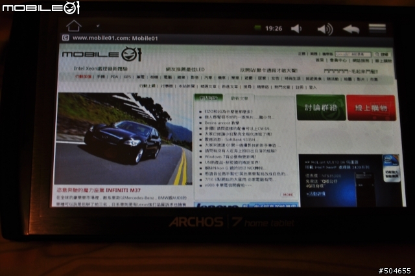The width and height of the screenshot is (415, 276).
Task: Open the 網友推薦最佳LED headline link
Action: [x=185, y=69]
